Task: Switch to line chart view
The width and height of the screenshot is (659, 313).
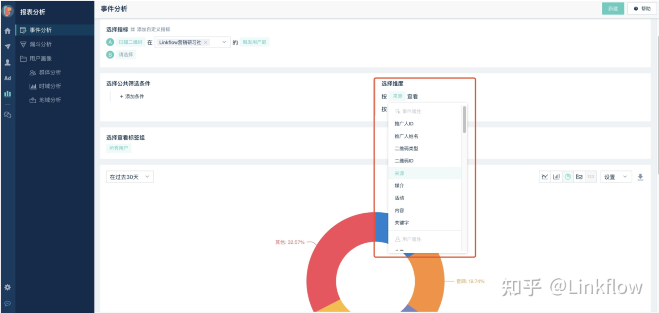Action: click(x=545, y=177)
